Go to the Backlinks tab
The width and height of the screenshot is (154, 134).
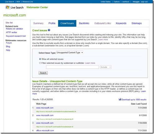[x=84, y=23]
